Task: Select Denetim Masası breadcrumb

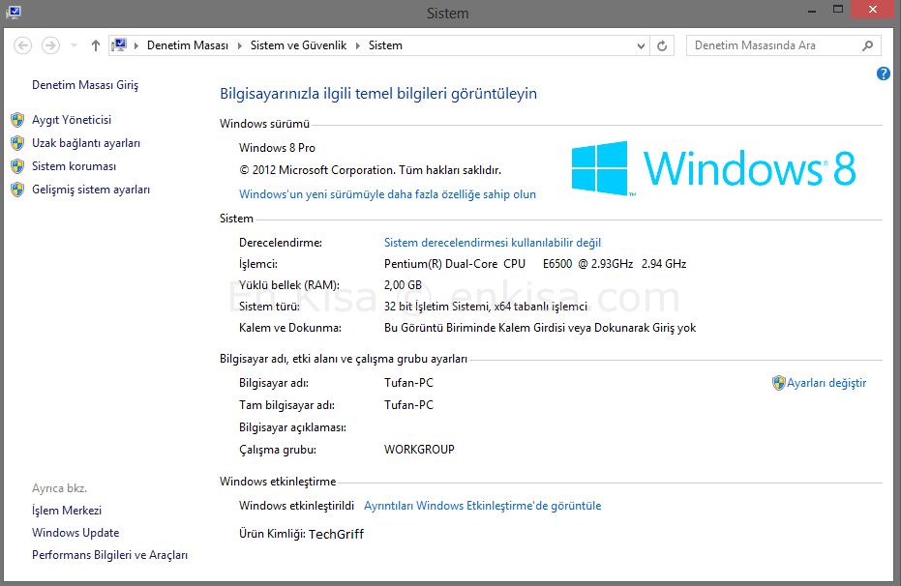Action: point(188,45)
